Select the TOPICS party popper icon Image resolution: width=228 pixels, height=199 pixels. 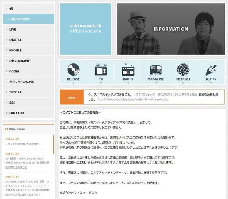point(211,70)
